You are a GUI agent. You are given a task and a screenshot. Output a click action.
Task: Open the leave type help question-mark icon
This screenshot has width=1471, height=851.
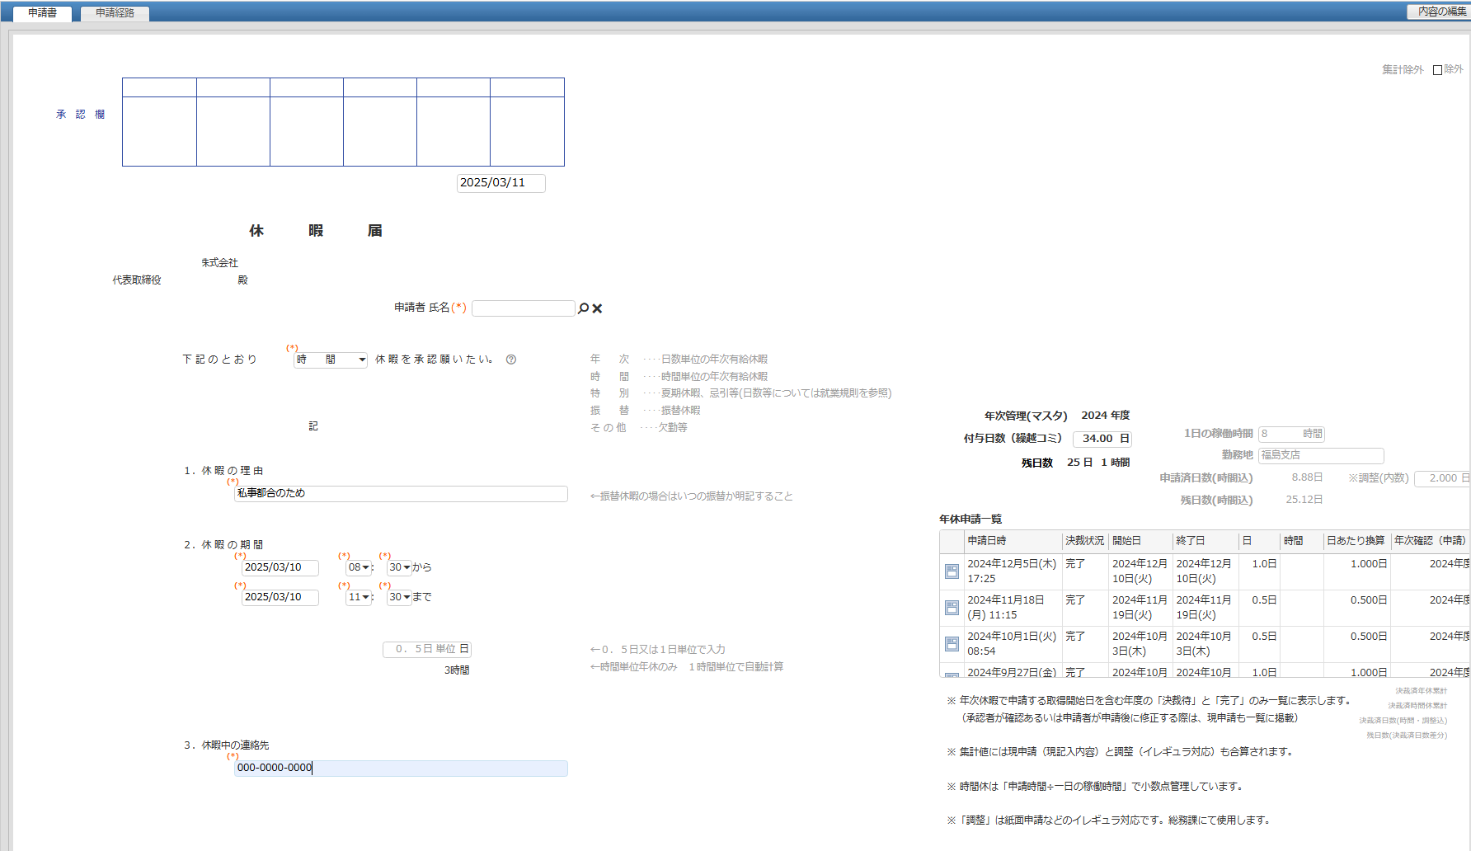(x=511, y=360)
